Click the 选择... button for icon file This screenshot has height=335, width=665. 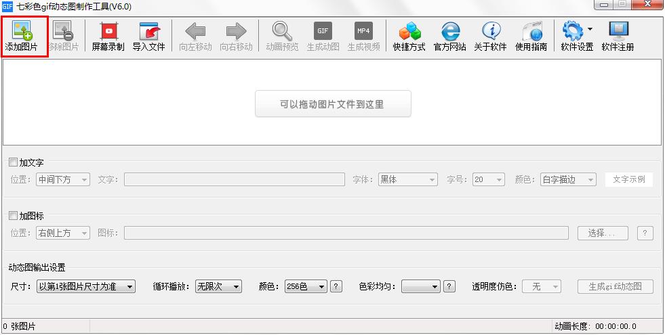click(603, 233)
